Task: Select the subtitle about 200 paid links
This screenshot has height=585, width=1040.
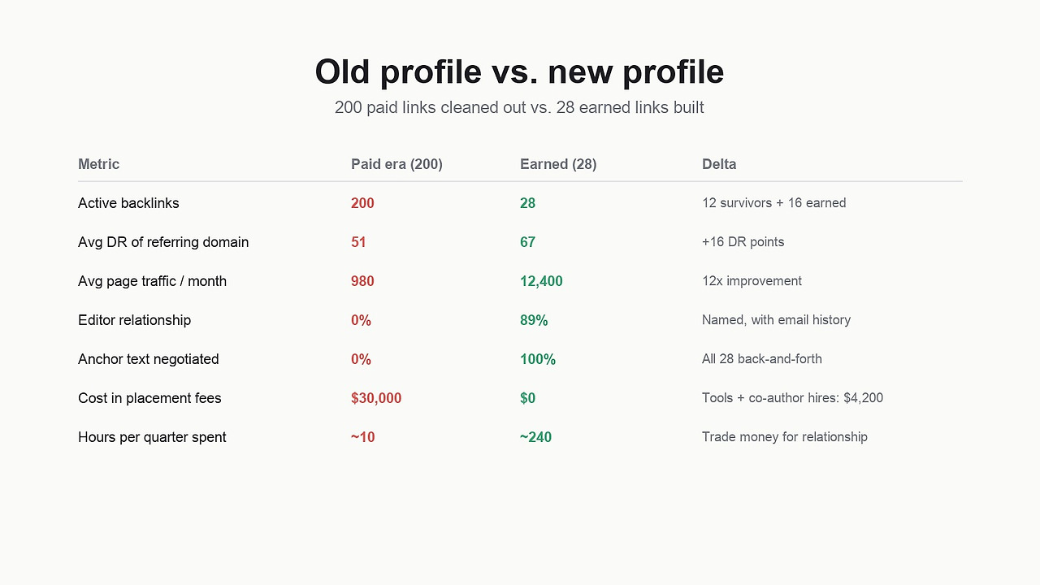Action: click(519, 107)
